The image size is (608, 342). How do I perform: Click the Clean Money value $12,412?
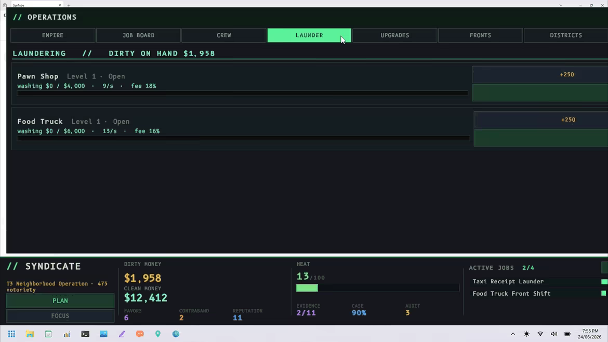[x=146, y=298]
